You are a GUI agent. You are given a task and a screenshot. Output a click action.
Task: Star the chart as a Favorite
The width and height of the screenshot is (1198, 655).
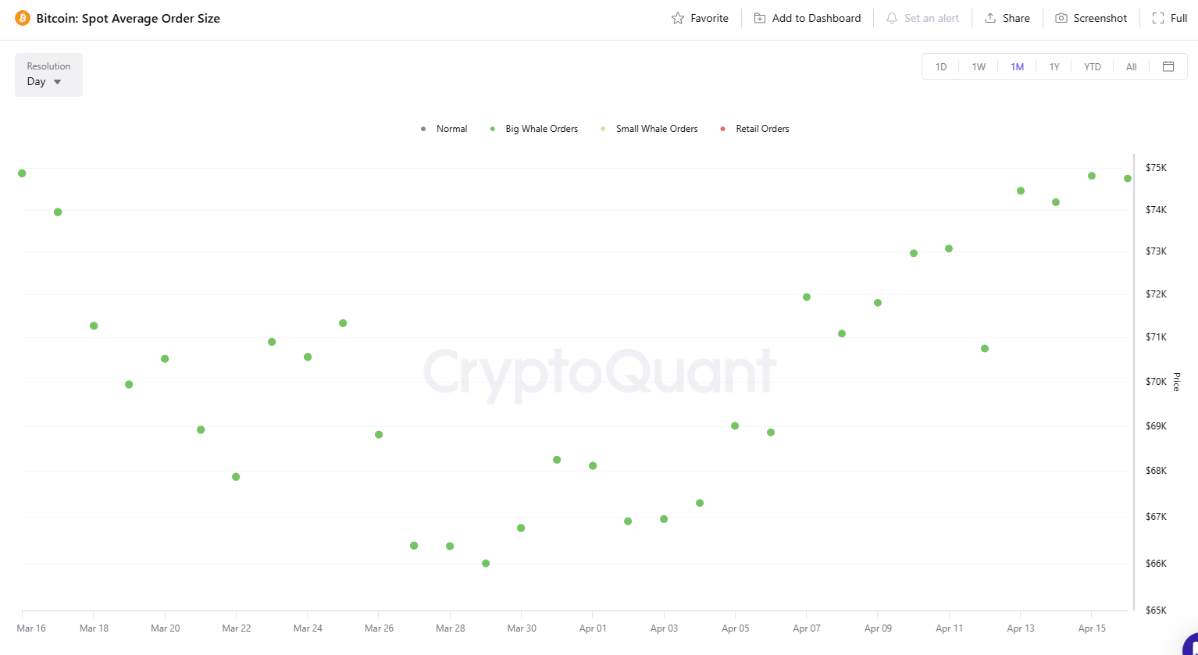click(699, 17)
